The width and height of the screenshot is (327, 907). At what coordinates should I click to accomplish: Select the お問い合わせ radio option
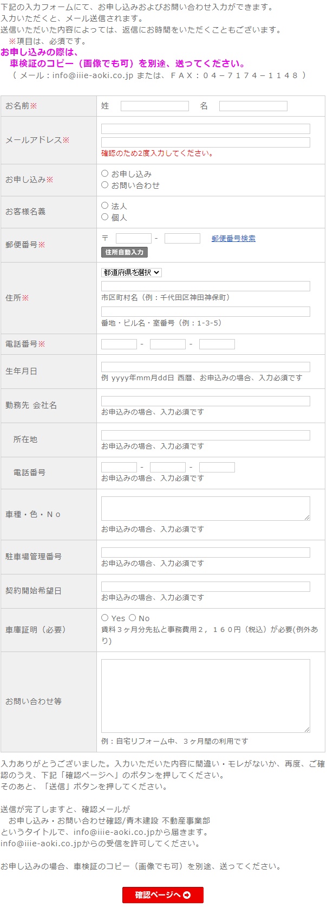105,185
